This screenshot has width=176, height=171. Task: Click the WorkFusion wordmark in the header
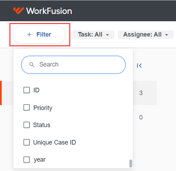point(49,11)
